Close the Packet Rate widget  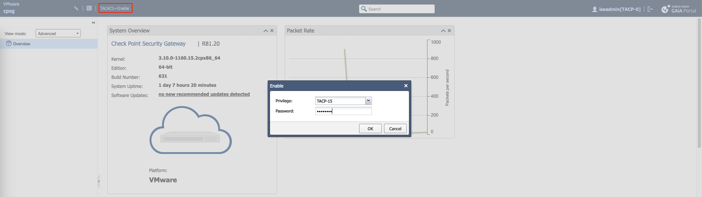(x=449, y=31)
